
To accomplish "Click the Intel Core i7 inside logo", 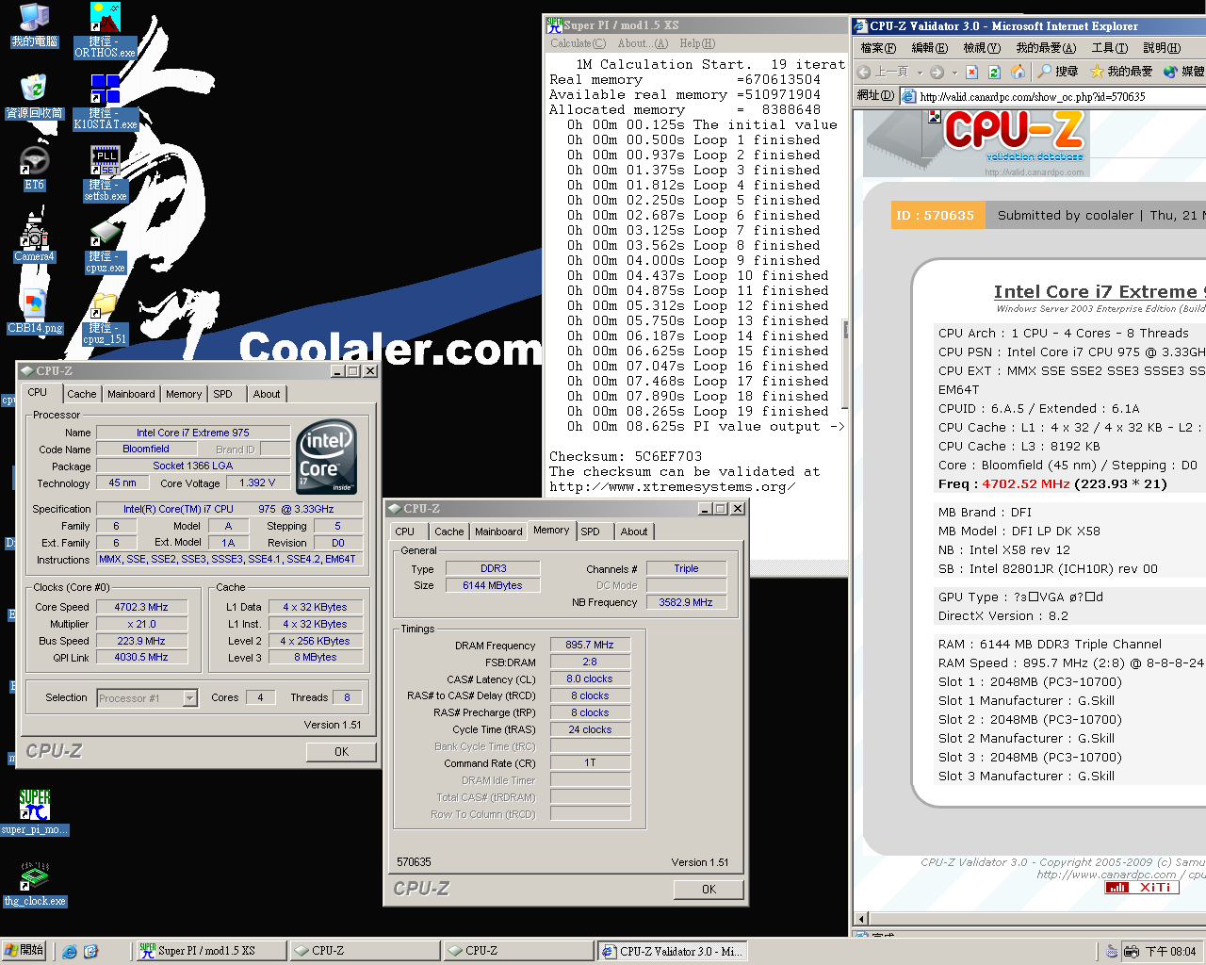I will pyautogui.click(x=326, y=457).
